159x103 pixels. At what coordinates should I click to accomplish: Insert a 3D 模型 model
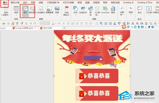coord(97,11)
